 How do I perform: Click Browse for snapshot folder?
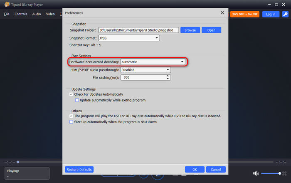coord(190,30)
